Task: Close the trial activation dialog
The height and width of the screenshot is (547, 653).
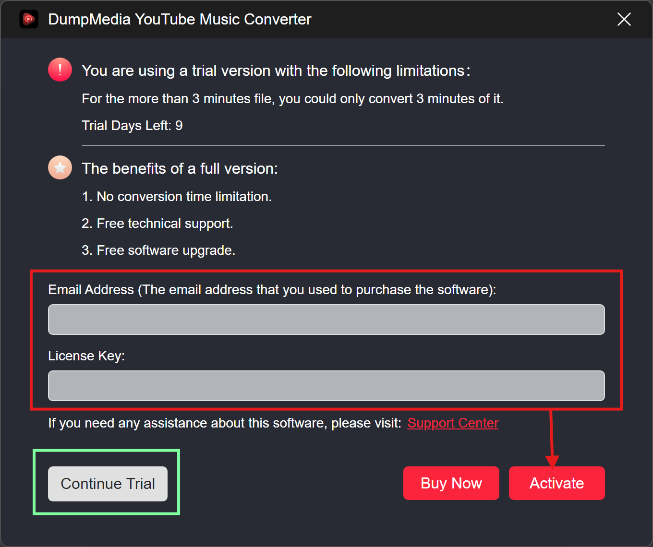Action: [x=624, y=19]
